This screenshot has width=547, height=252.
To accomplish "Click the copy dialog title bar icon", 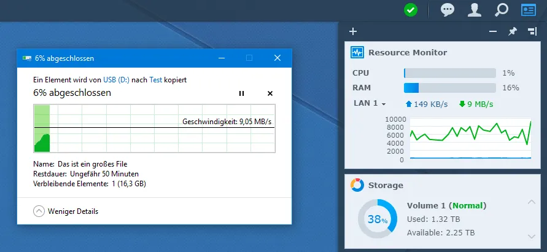I will (26, 58).
